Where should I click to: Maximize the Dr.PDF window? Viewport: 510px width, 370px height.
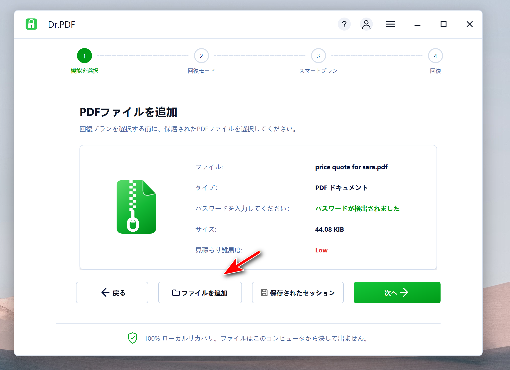(443, 24)
